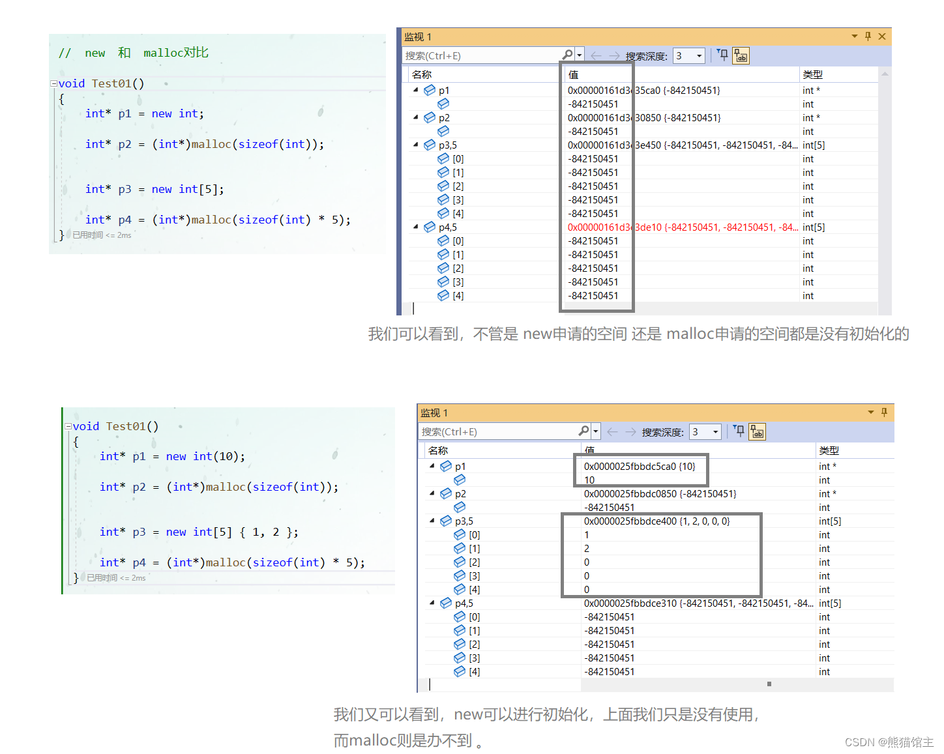Collapse Test01 function in lower code snippet

click(68, 426)
